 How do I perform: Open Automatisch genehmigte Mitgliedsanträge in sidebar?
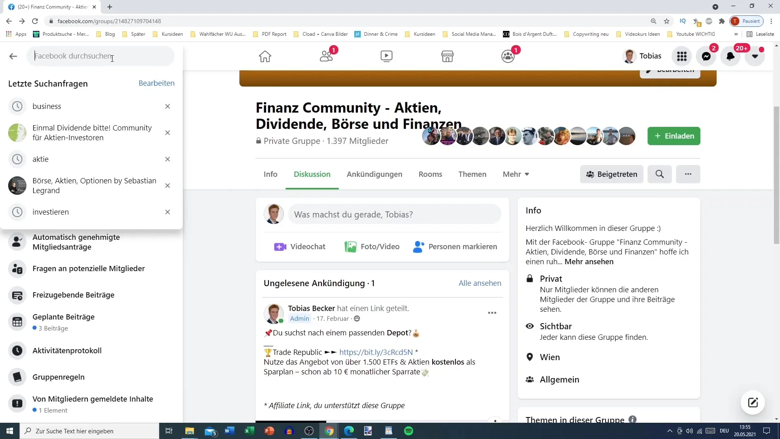click(x=91, y=242)
